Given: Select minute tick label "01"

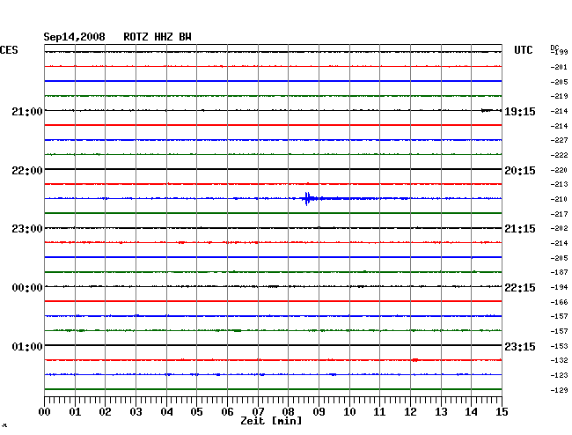Looking at the screenshot, I should (75, 412).
